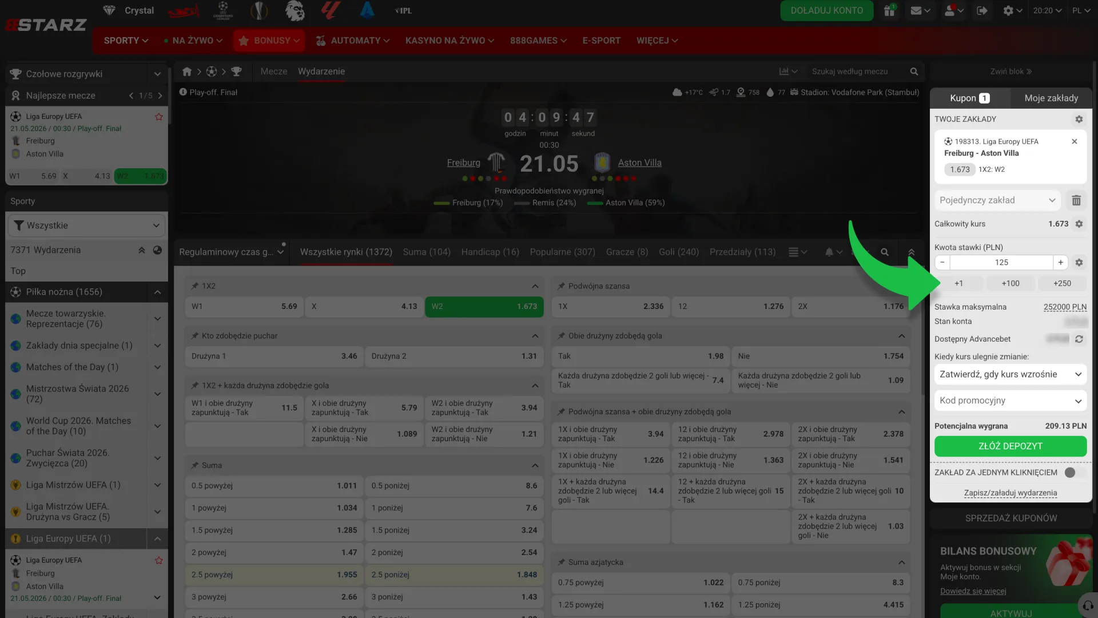Click the DOŁADUJ KONTO button
Image resolution: width=1098 pixels, height=618 pixels.
point(827,10)
